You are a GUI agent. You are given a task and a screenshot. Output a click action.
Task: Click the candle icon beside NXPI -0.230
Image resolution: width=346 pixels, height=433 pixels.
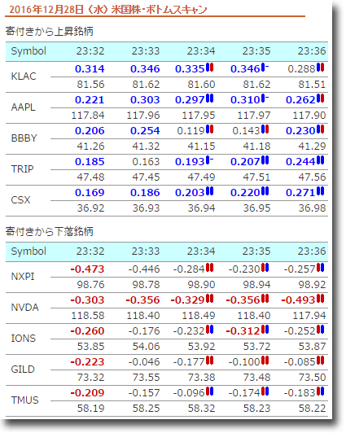[265, 267]
